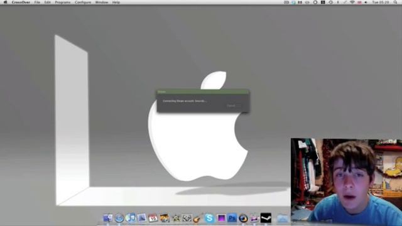This screenshot has height=226, width=402.
Task: Launch Safari from the dock
Action: [119, 218]
